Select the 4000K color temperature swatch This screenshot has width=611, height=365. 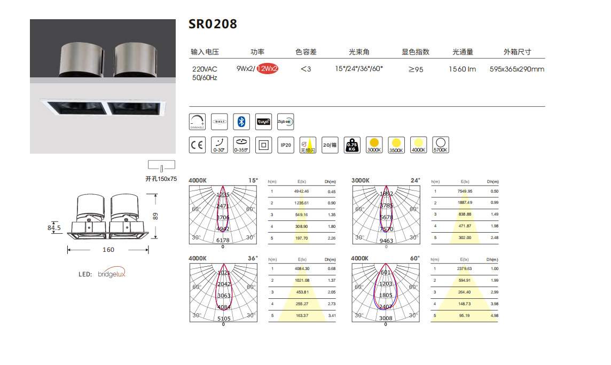[419, 145]
